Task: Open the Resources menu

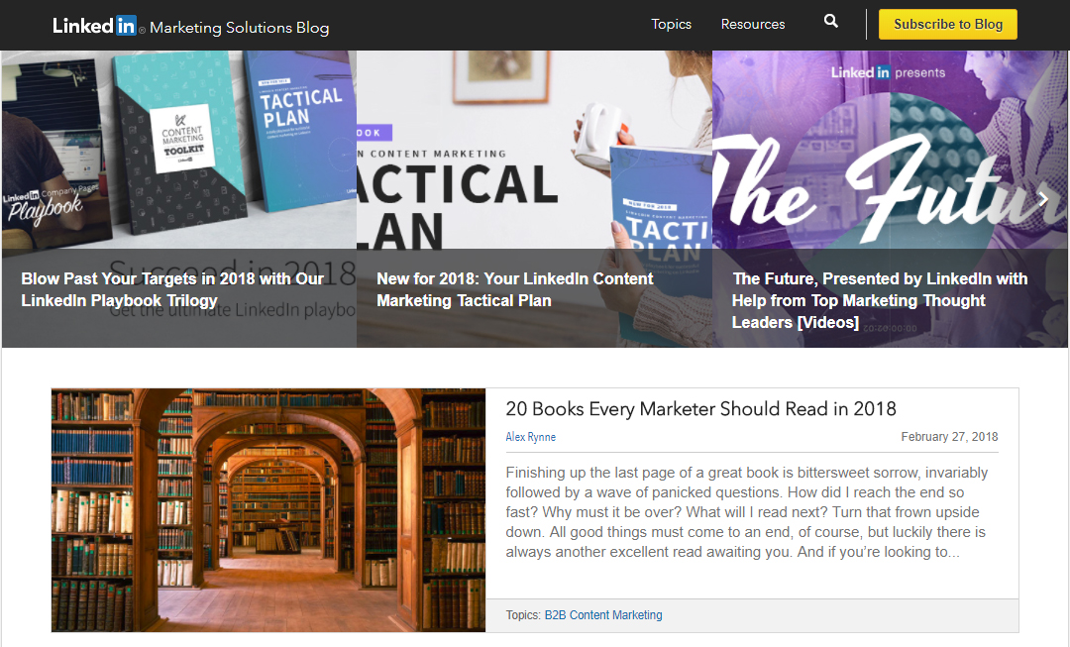Action: point(752,24)
